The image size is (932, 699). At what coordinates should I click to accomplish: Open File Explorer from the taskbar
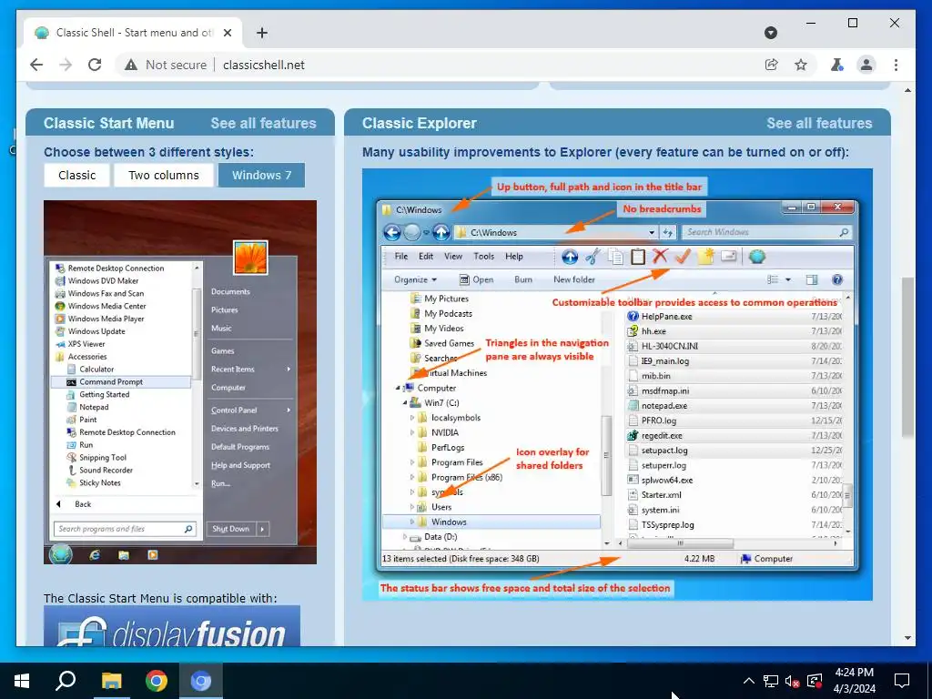111,681
